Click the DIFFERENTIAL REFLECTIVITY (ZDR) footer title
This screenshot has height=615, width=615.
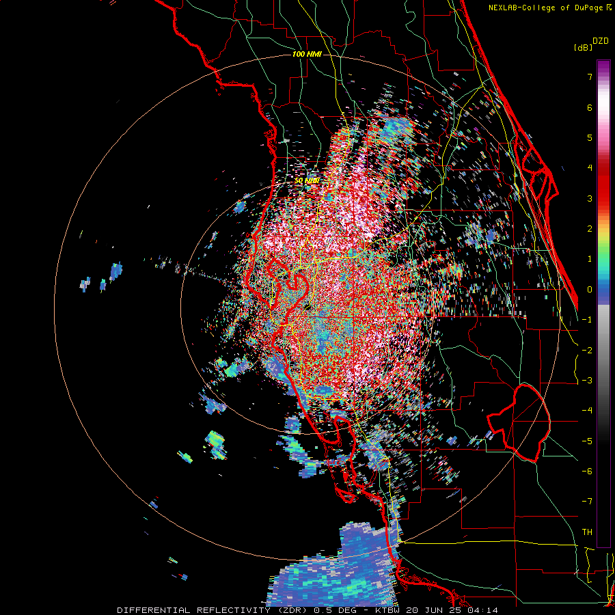pyautogui.click(x=213, y=610)
